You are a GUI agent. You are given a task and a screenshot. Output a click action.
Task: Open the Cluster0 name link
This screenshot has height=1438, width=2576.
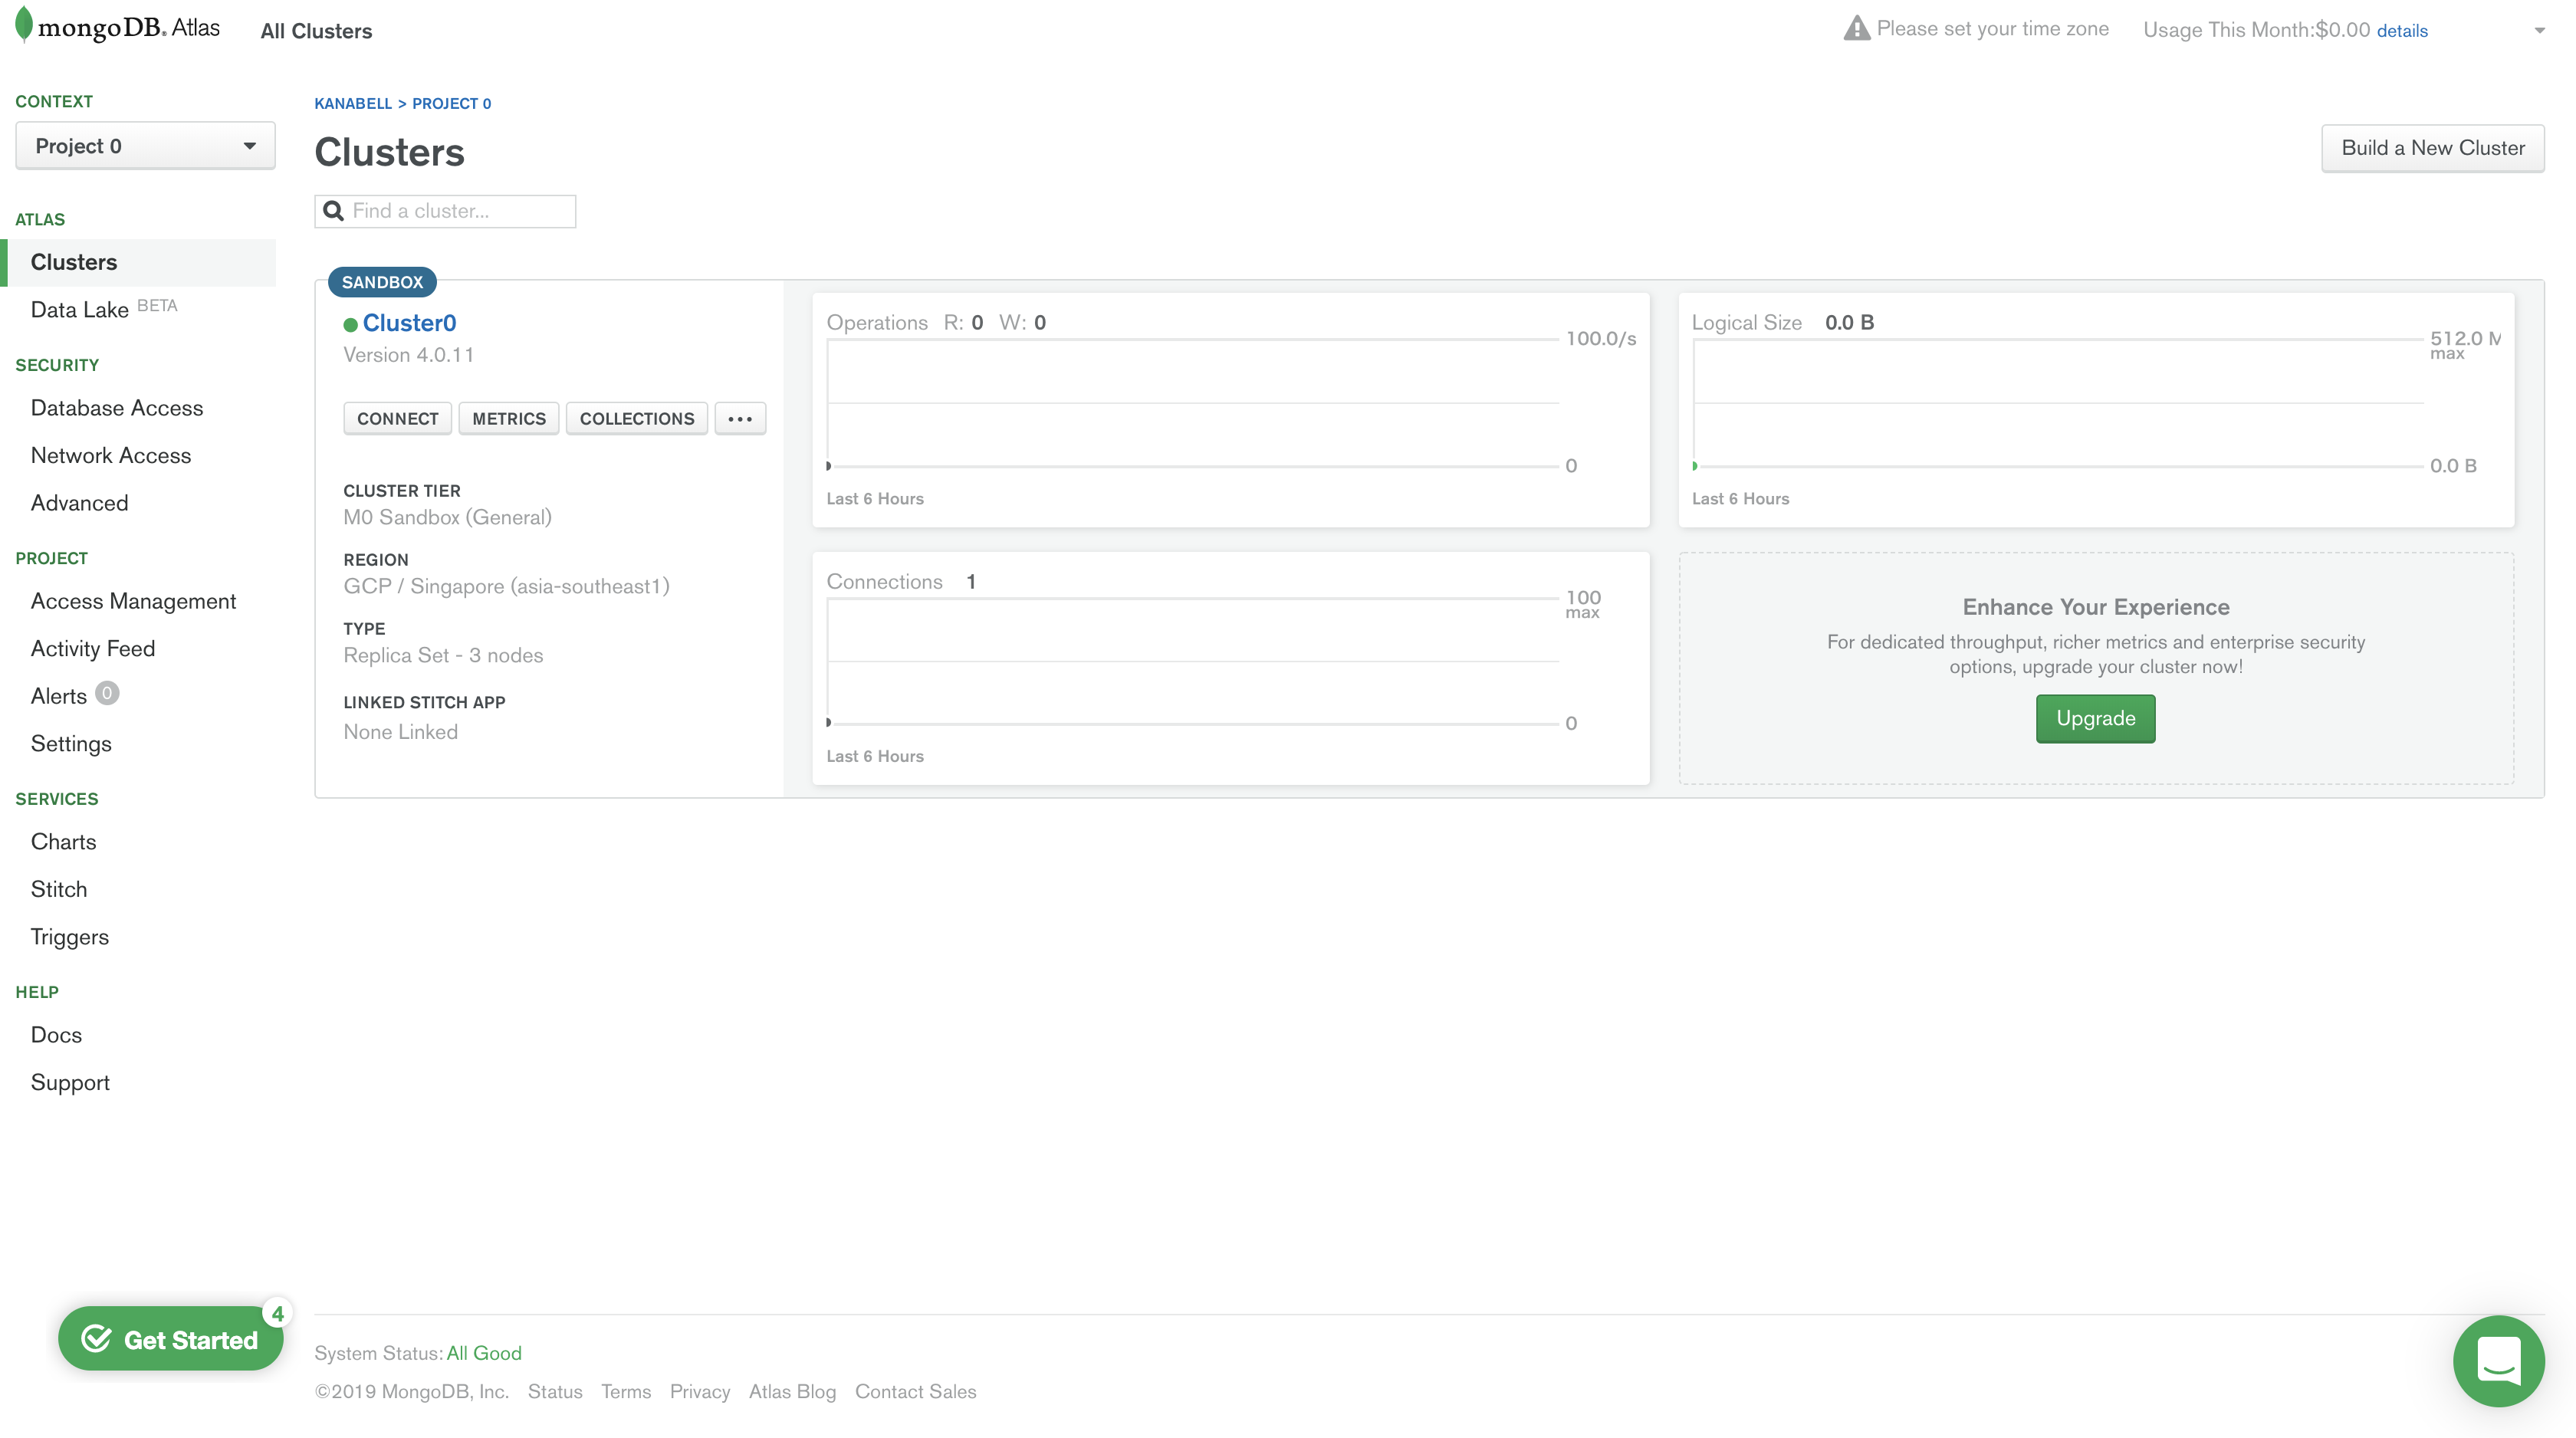[409, 323]
